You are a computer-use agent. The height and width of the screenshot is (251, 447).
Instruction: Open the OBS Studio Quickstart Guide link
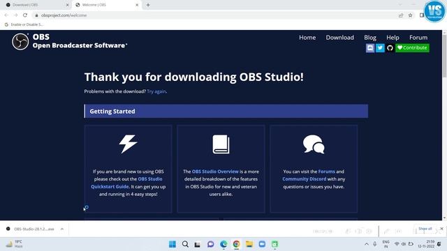(x=127, y=183)
